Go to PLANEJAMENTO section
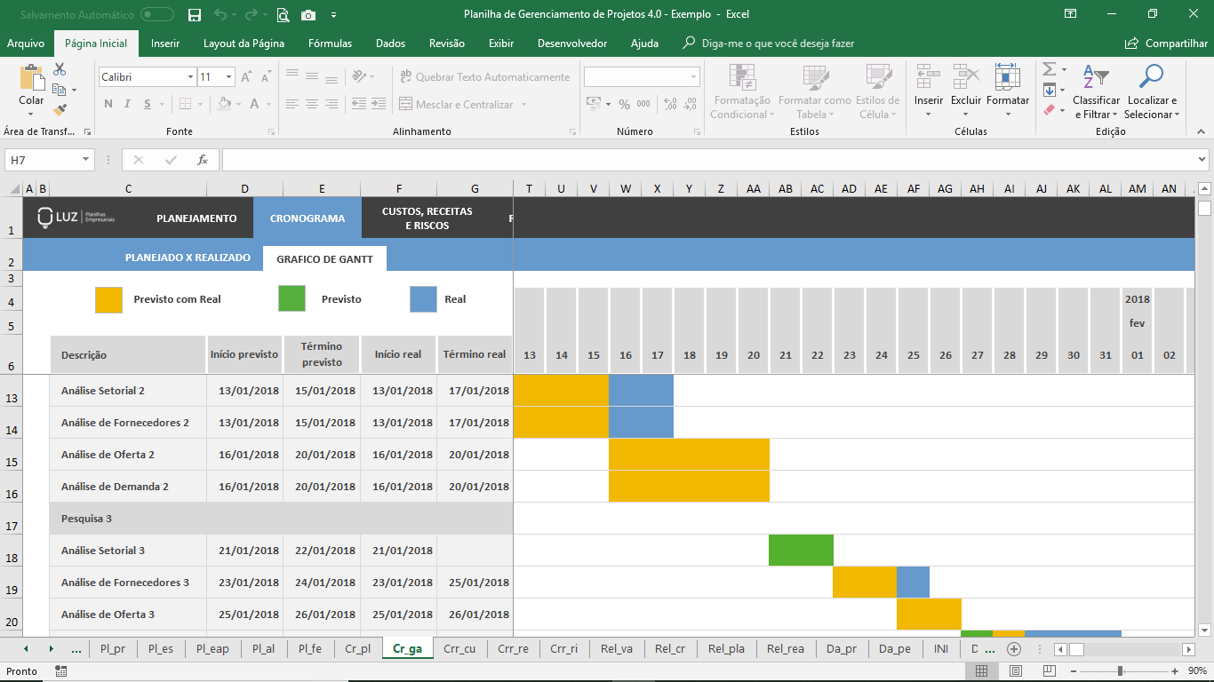This screenshot has width=1214, height=682. 196,218
